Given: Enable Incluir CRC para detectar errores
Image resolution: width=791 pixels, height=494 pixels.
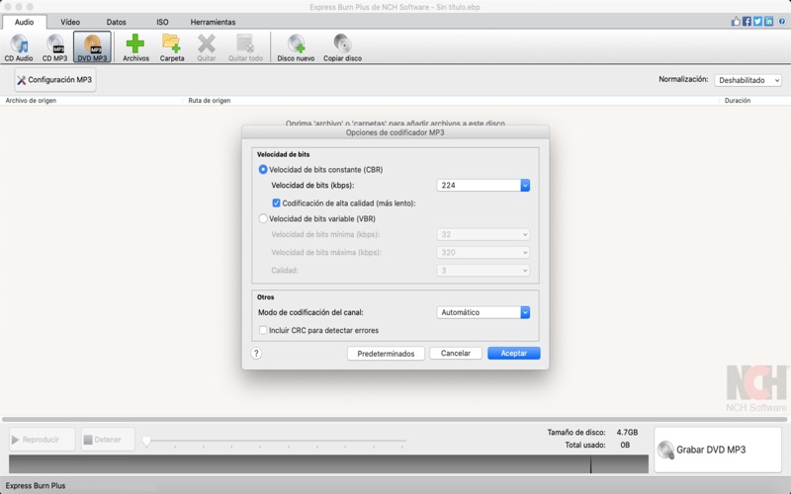Looking at the screenshot, I should click(263, 330).
